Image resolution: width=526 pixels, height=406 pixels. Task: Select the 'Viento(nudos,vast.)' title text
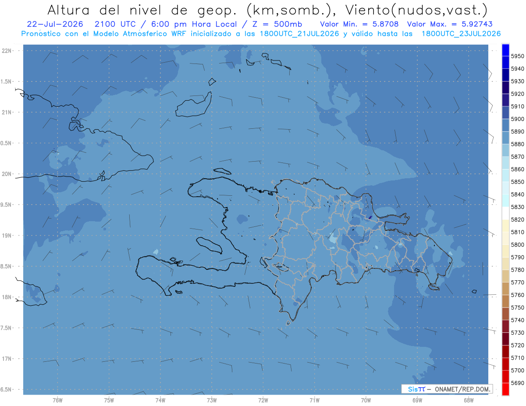tap(417, 10)
